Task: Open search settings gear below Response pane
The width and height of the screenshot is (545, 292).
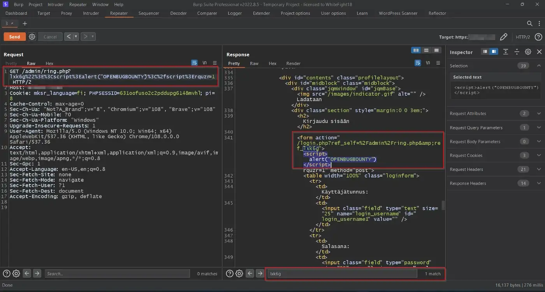Action: 239,273
